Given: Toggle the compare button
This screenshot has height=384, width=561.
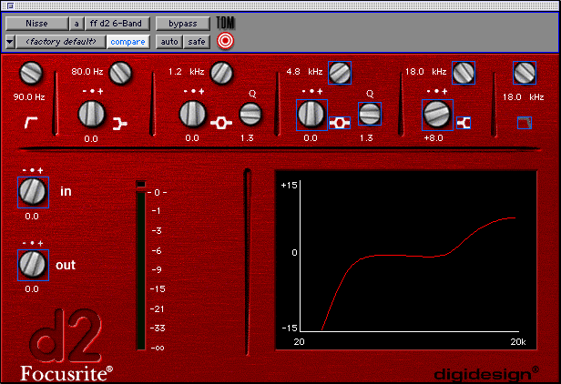Looking at the screenshot, I should point(127,42).
